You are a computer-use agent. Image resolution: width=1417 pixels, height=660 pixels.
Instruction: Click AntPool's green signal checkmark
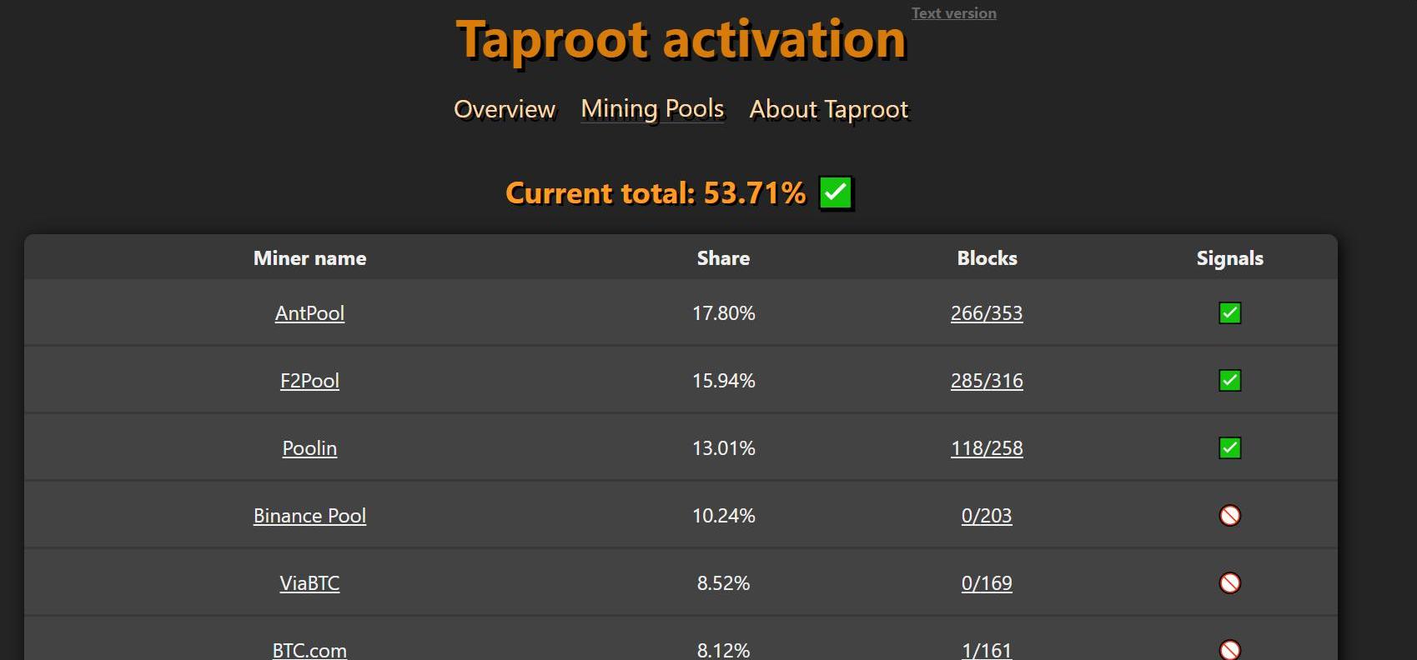[1229, 313]
